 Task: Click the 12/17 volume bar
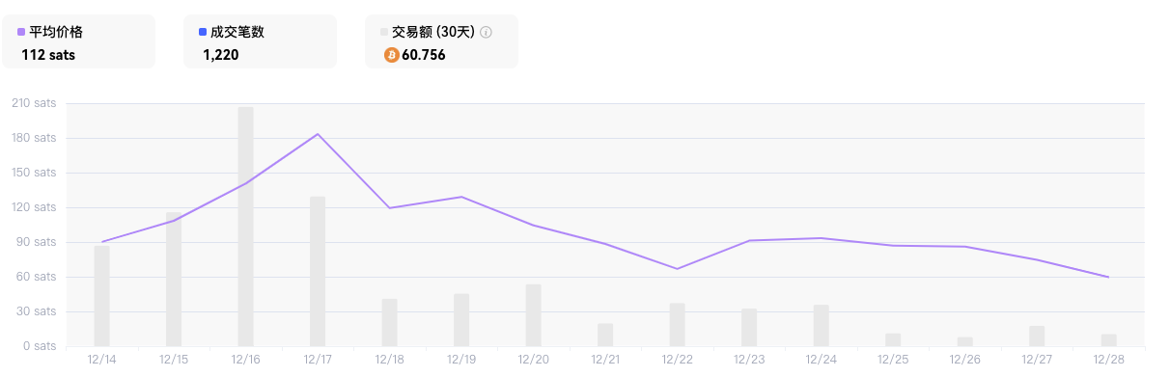click(x=318, y=271)
